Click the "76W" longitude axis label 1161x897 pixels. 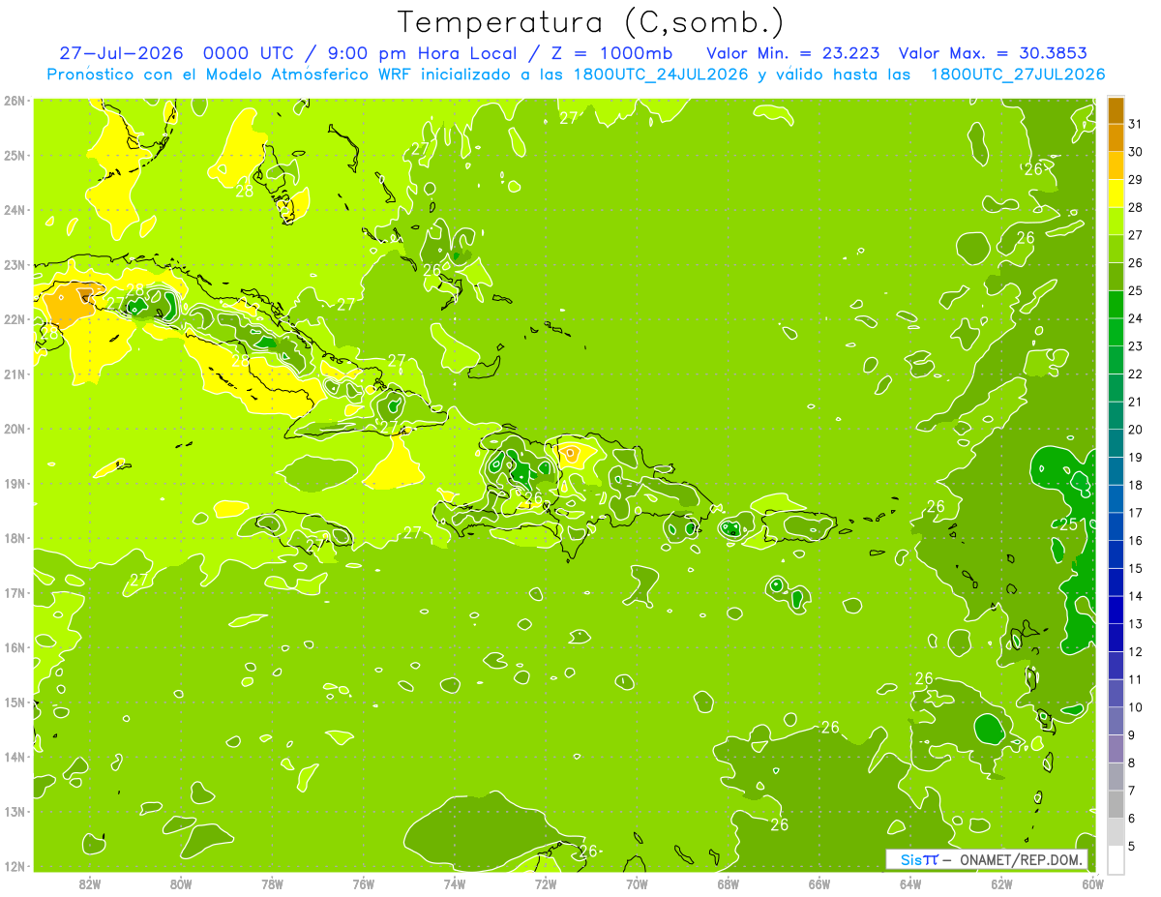pos(363,883)
